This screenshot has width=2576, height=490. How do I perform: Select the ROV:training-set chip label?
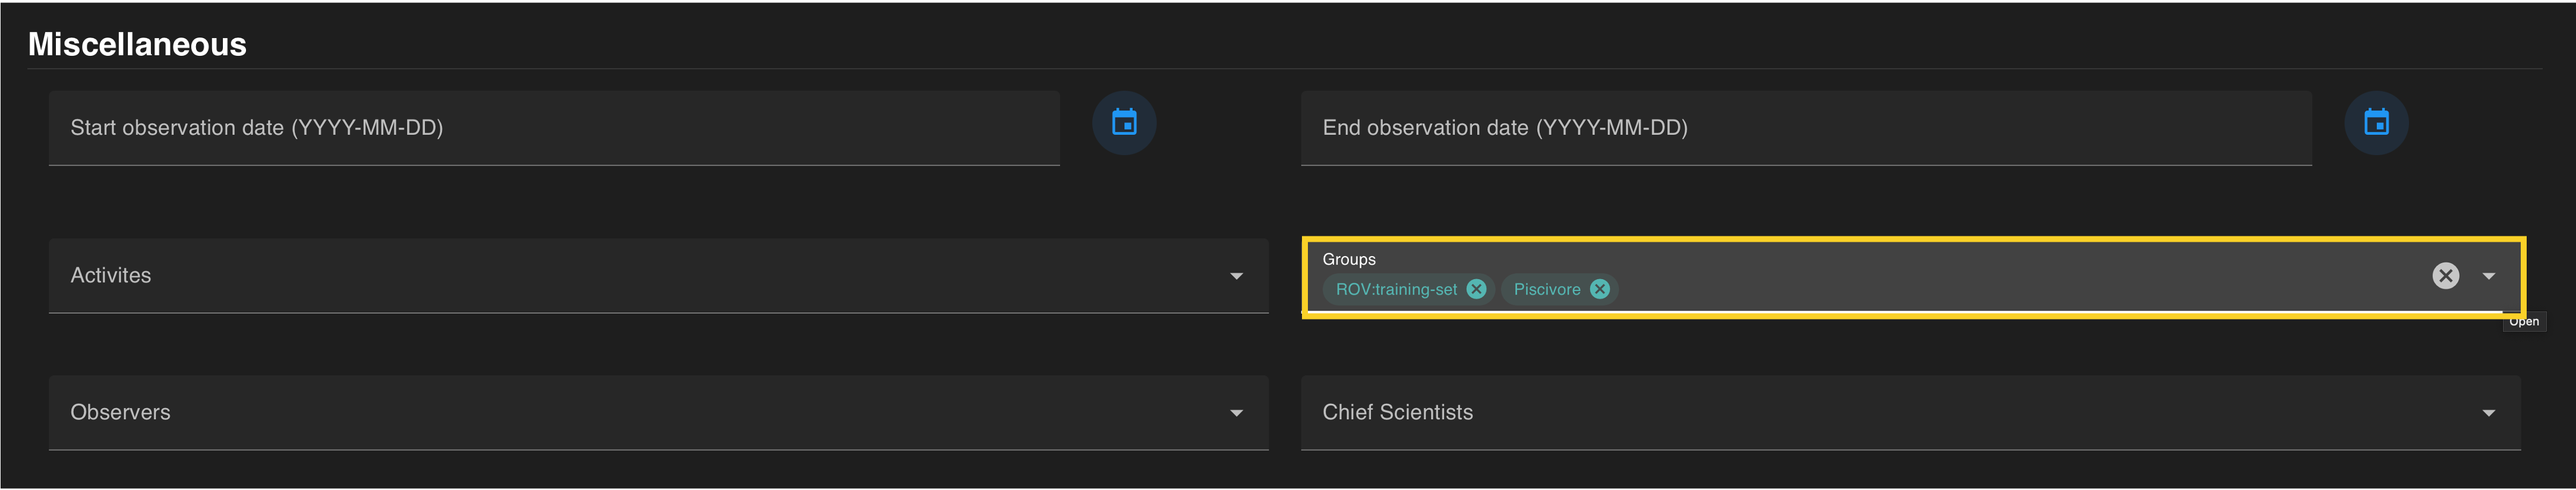click(x=1396, y=289)
